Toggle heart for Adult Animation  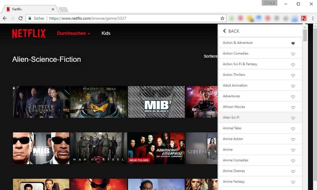pyautogui.click(x=293, y=86)
